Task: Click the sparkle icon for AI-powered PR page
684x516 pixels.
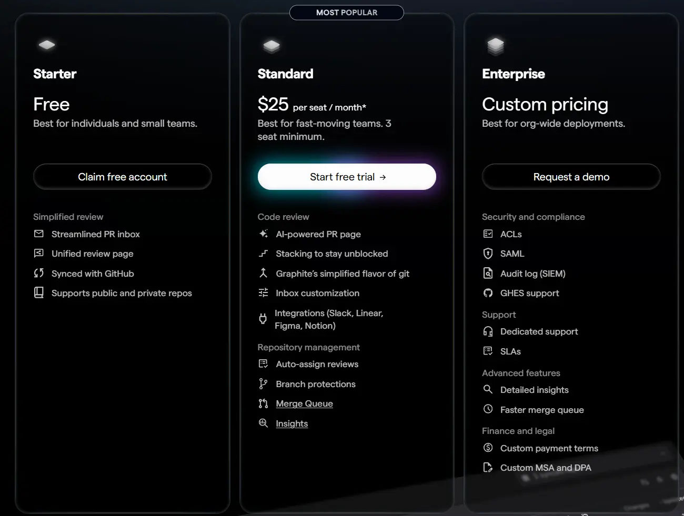Action: (264, 234)
